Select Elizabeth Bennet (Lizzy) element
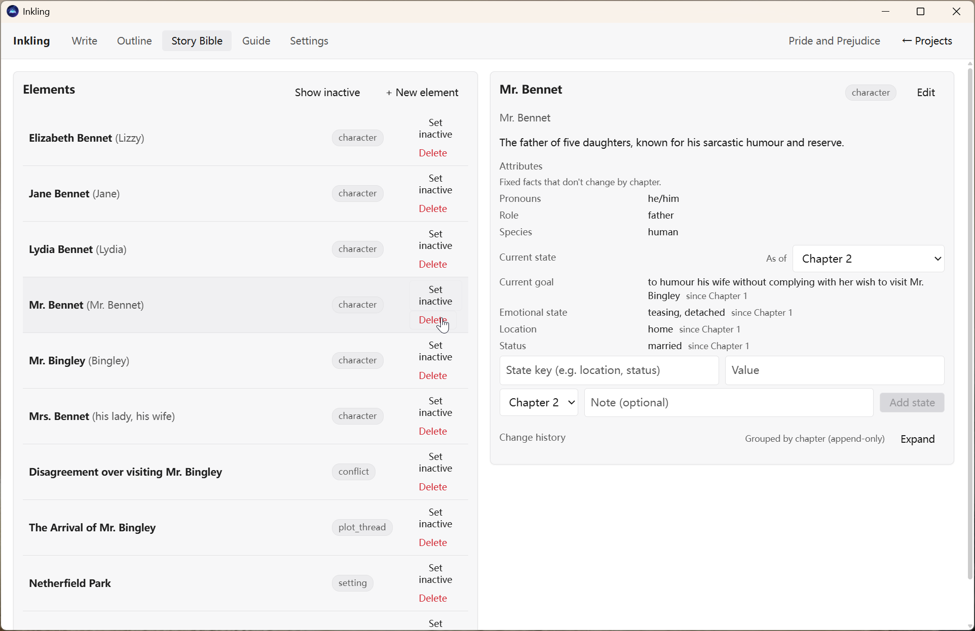 (x=245, y=138)
